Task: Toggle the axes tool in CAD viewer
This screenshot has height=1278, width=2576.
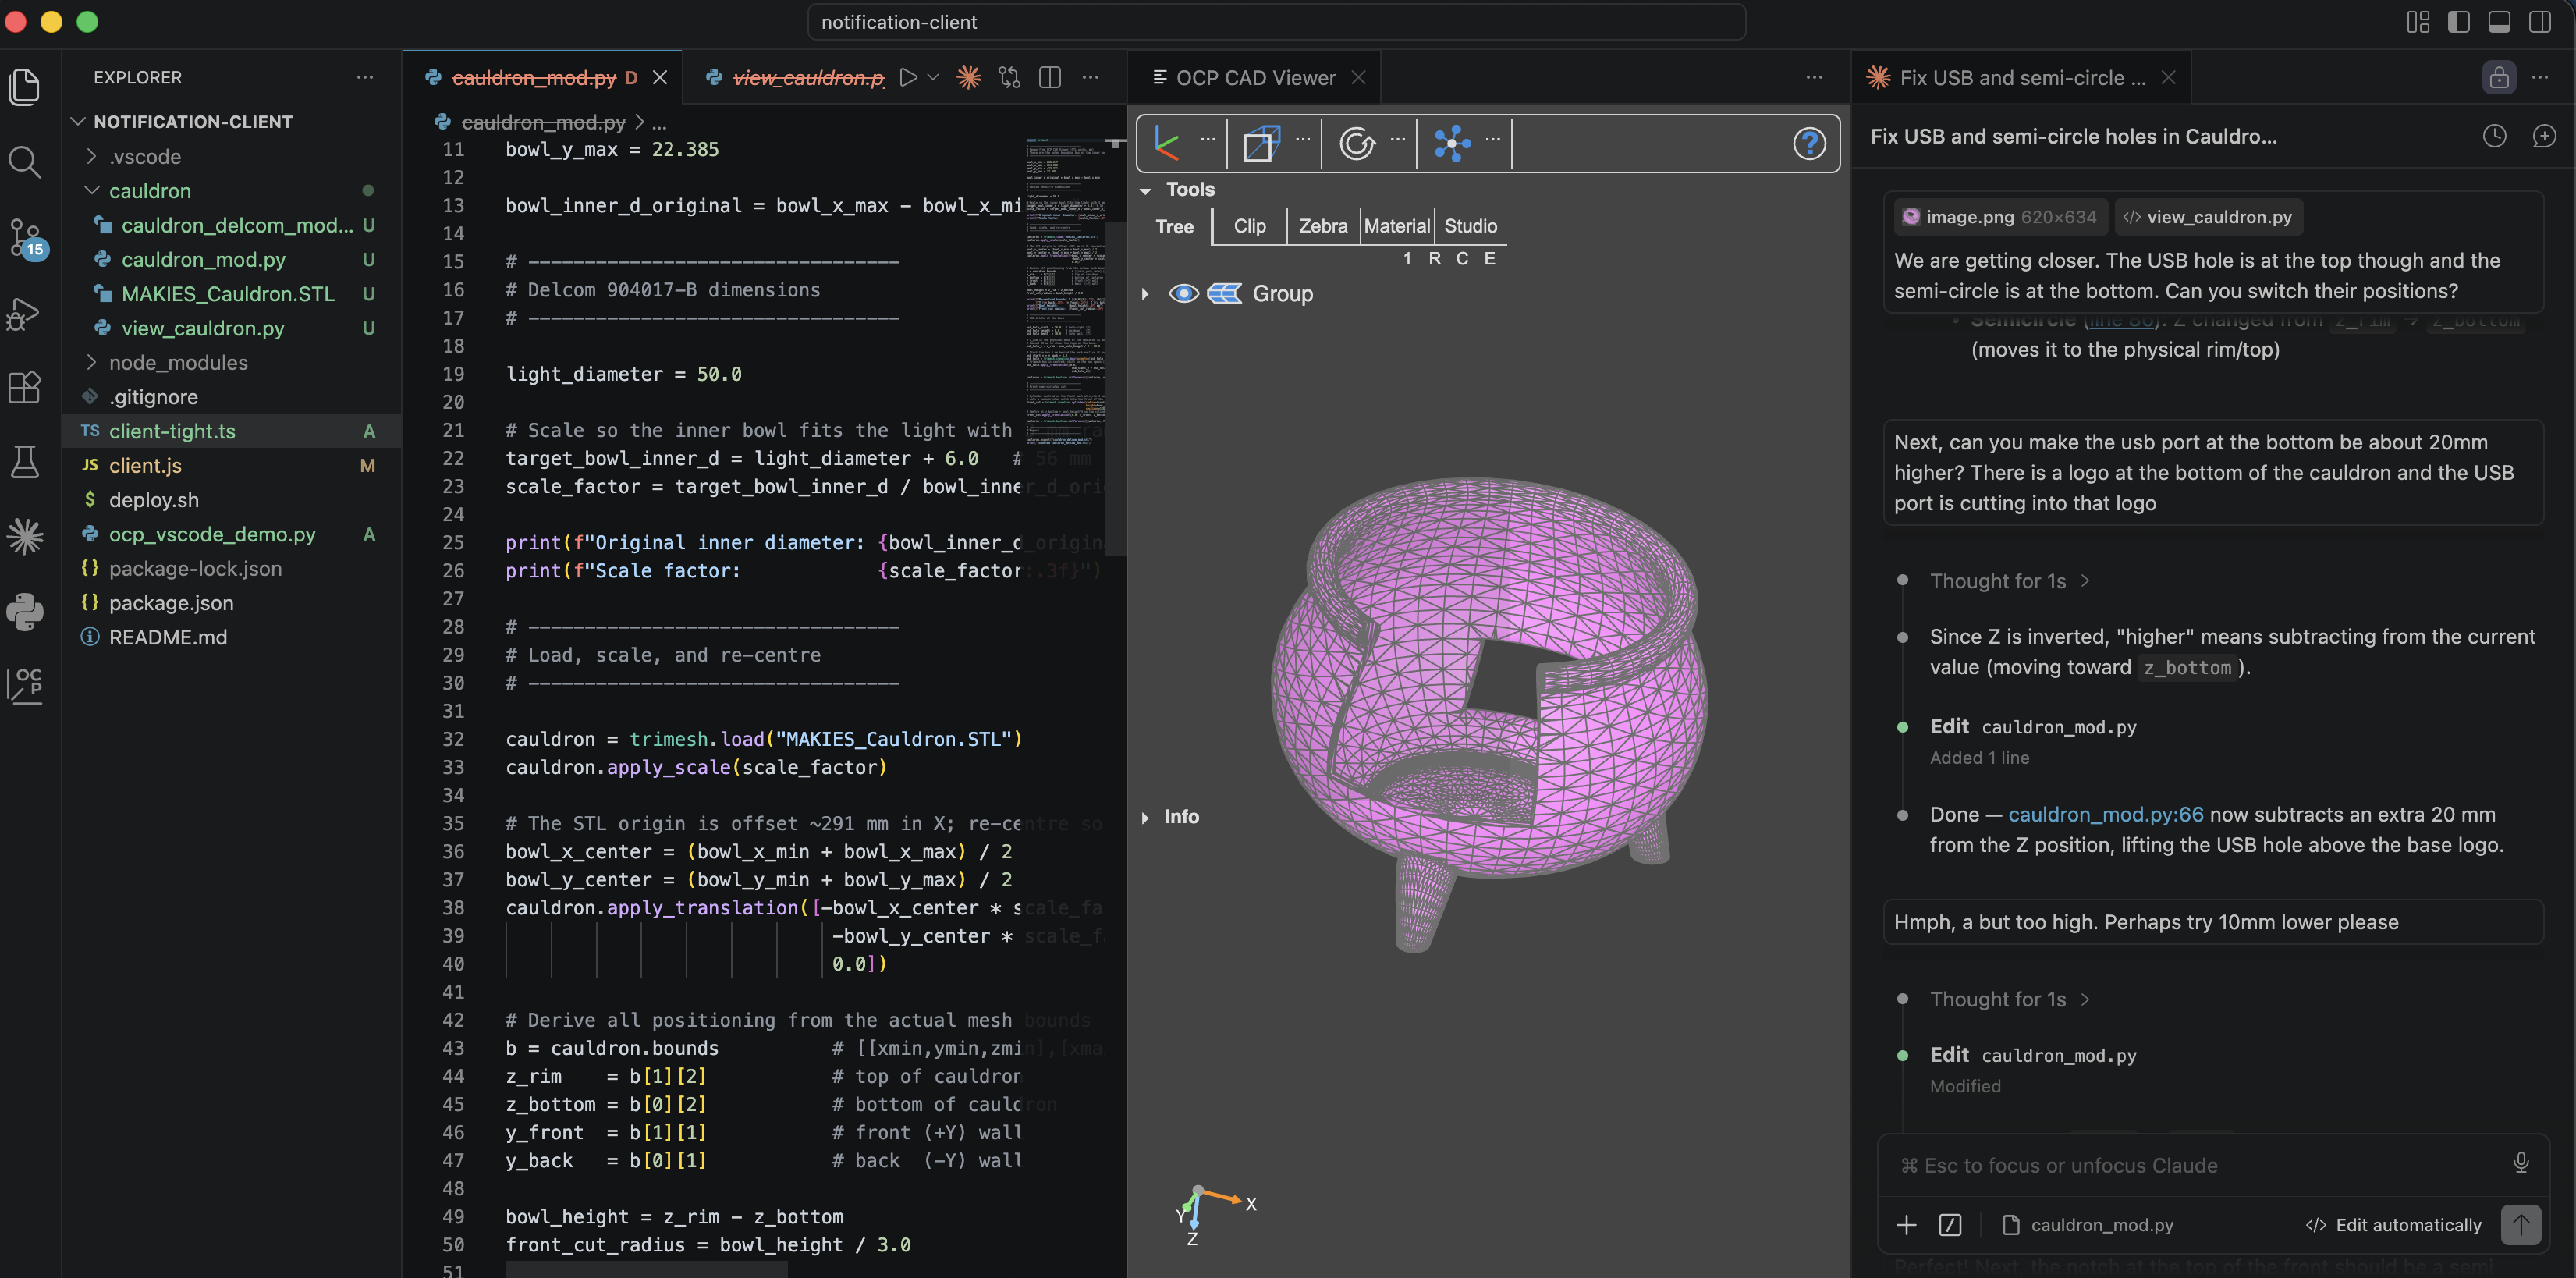Action: (x=1166, y=143)
